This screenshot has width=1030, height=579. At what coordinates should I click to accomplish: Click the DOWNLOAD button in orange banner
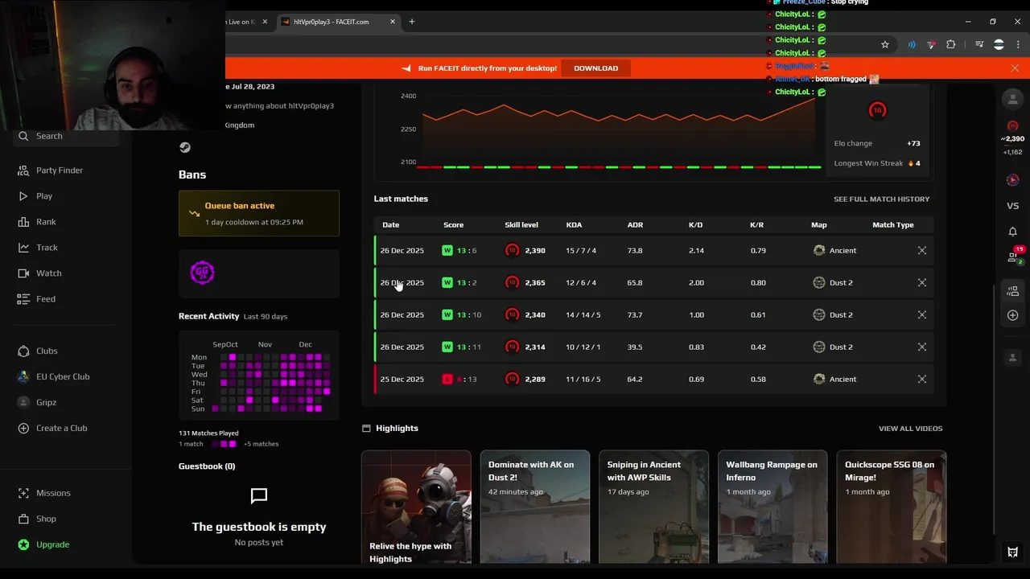595,68
